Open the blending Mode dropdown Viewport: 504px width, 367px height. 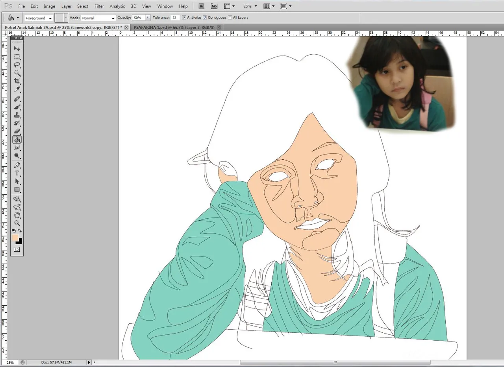tap(98, 18)
